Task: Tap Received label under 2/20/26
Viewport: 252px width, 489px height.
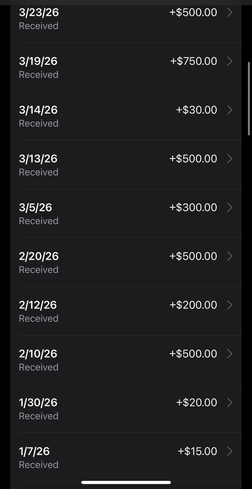Action: tap(39, 270)
